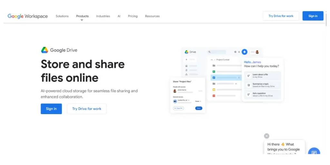Click the Summarize a topic suggestion

pyautogui.click(x=262, y=85)
